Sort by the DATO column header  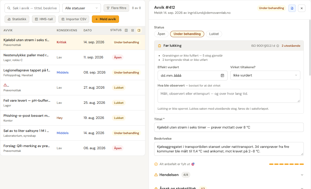coord(88,31)
